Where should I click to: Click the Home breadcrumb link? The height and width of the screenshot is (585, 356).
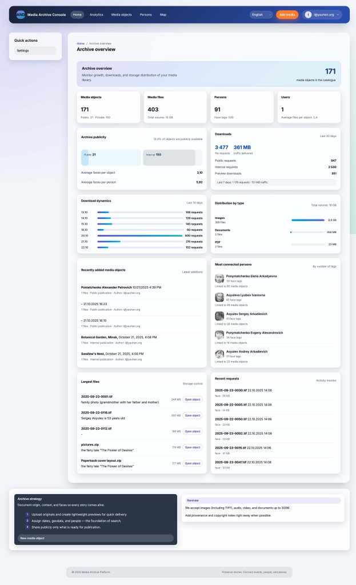pos(81,43)
